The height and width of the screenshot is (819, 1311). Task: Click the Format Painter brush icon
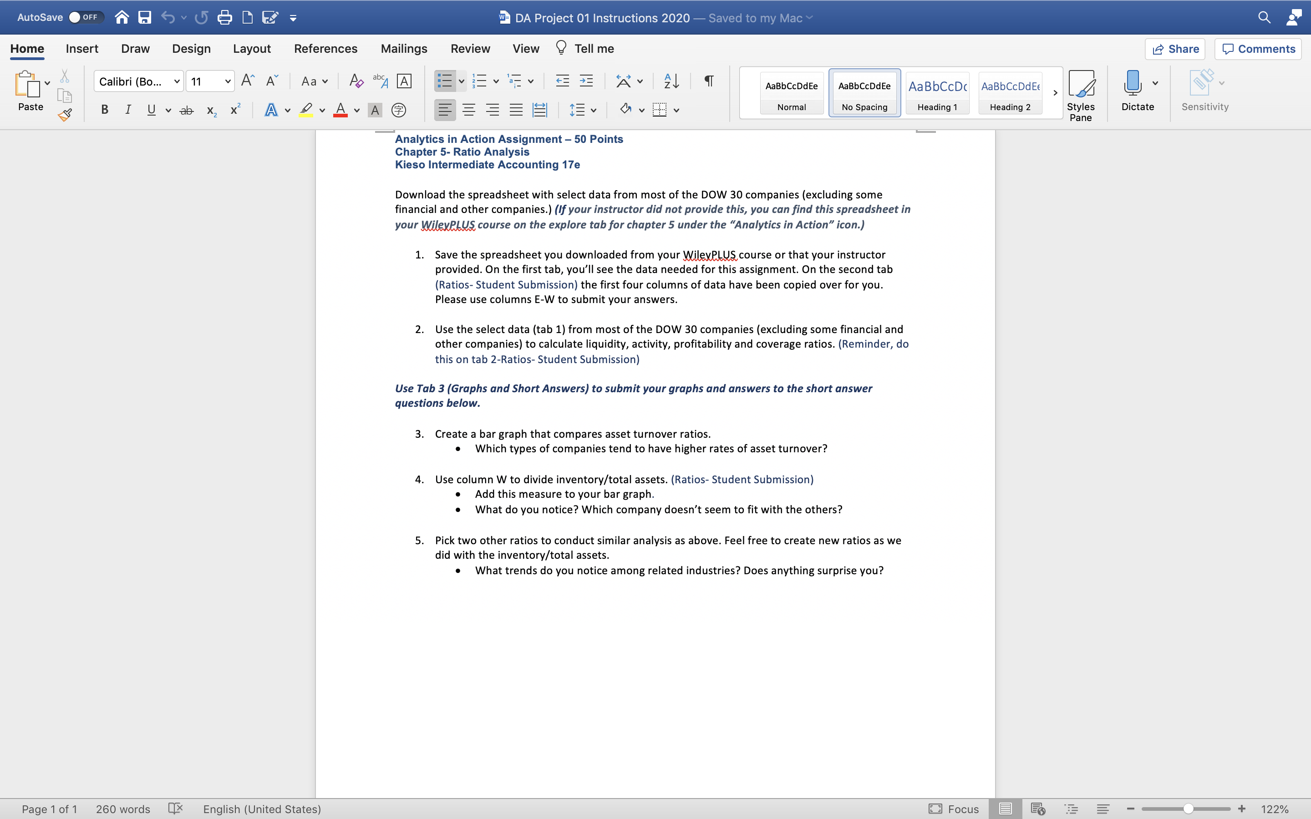65,114
